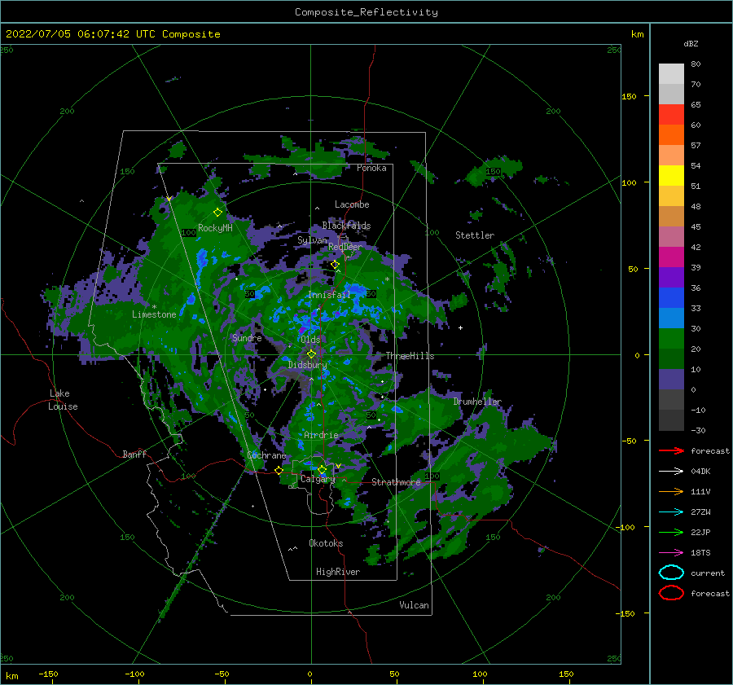Click the Ponoka city label
Screen dimensions: 733x685
(x=371, y=168)
